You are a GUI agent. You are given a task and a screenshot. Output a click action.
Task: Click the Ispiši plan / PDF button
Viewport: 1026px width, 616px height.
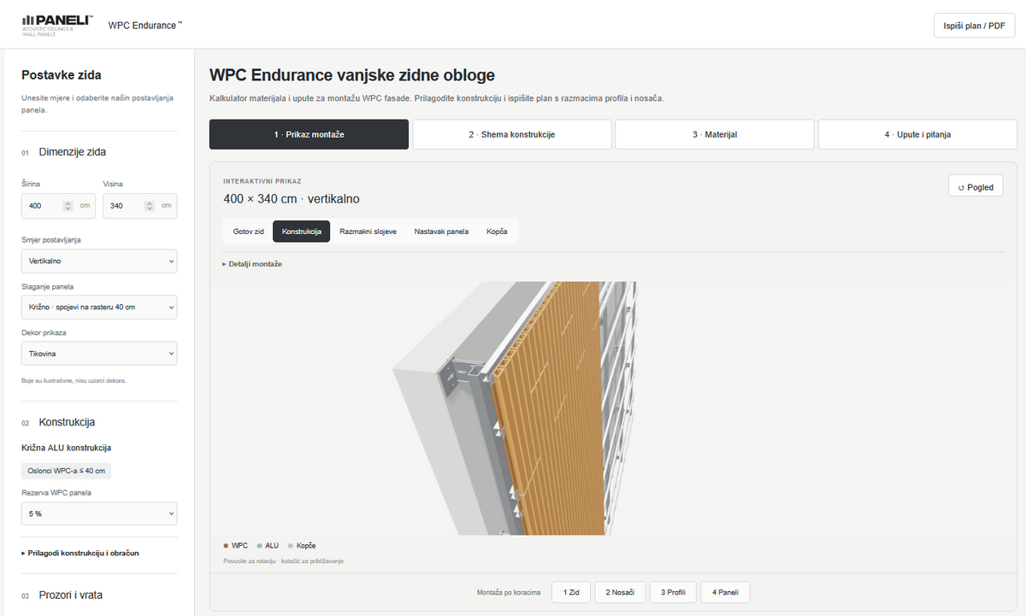974,26
